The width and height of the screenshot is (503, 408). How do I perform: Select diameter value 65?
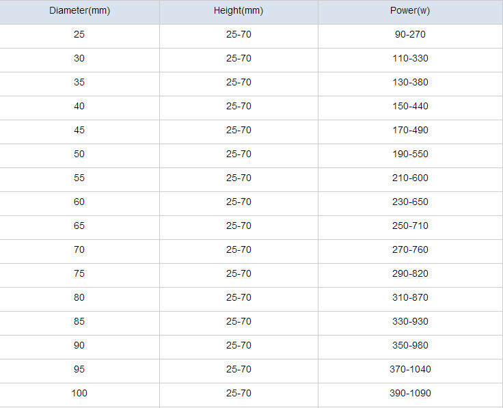79,226
